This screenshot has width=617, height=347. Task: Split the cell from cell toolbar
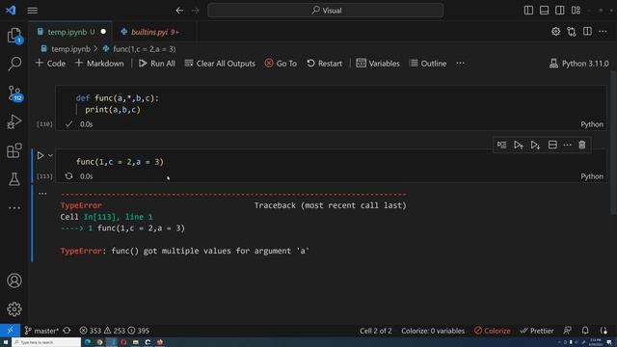click(552, 146)
